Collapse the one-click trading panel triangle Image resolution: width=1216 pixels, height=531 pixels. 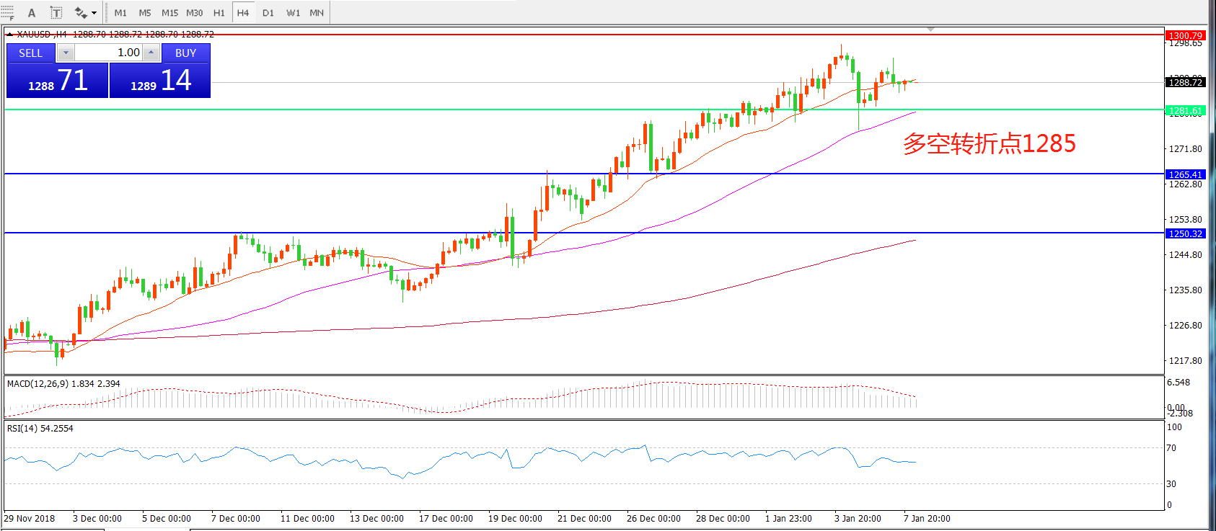coord(9,34)
